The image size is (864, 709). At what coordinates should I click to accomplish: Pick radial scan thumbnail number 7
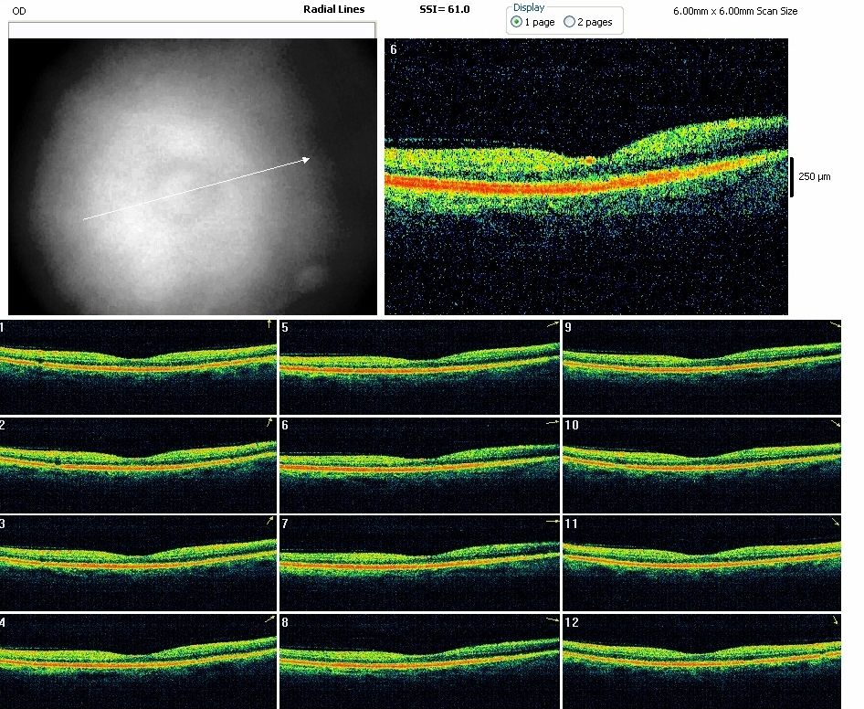pos(418,562)
